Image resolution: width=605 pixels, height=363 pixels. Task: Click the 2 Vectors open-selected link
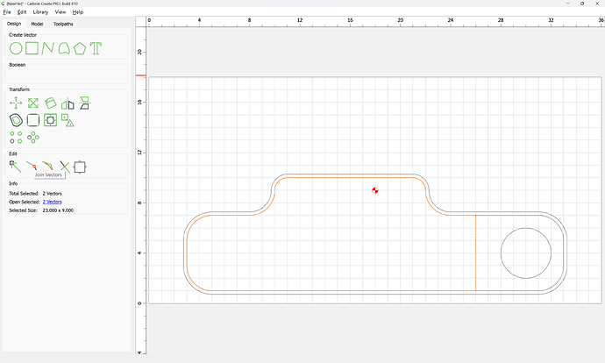coord(52,202)
